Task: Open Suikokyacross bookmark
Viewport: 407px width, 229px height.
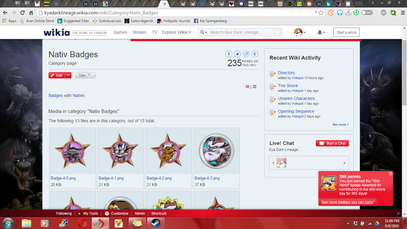Action: click(x=107, y=21)
